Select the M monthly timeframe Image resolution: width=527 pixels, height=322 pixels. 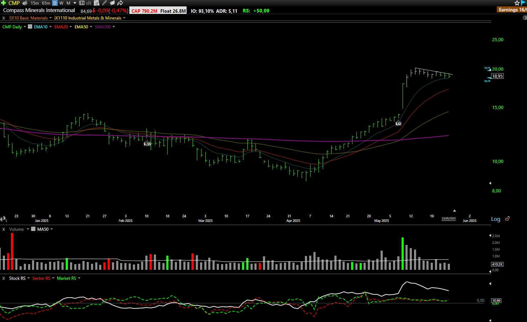coord(68,3)
